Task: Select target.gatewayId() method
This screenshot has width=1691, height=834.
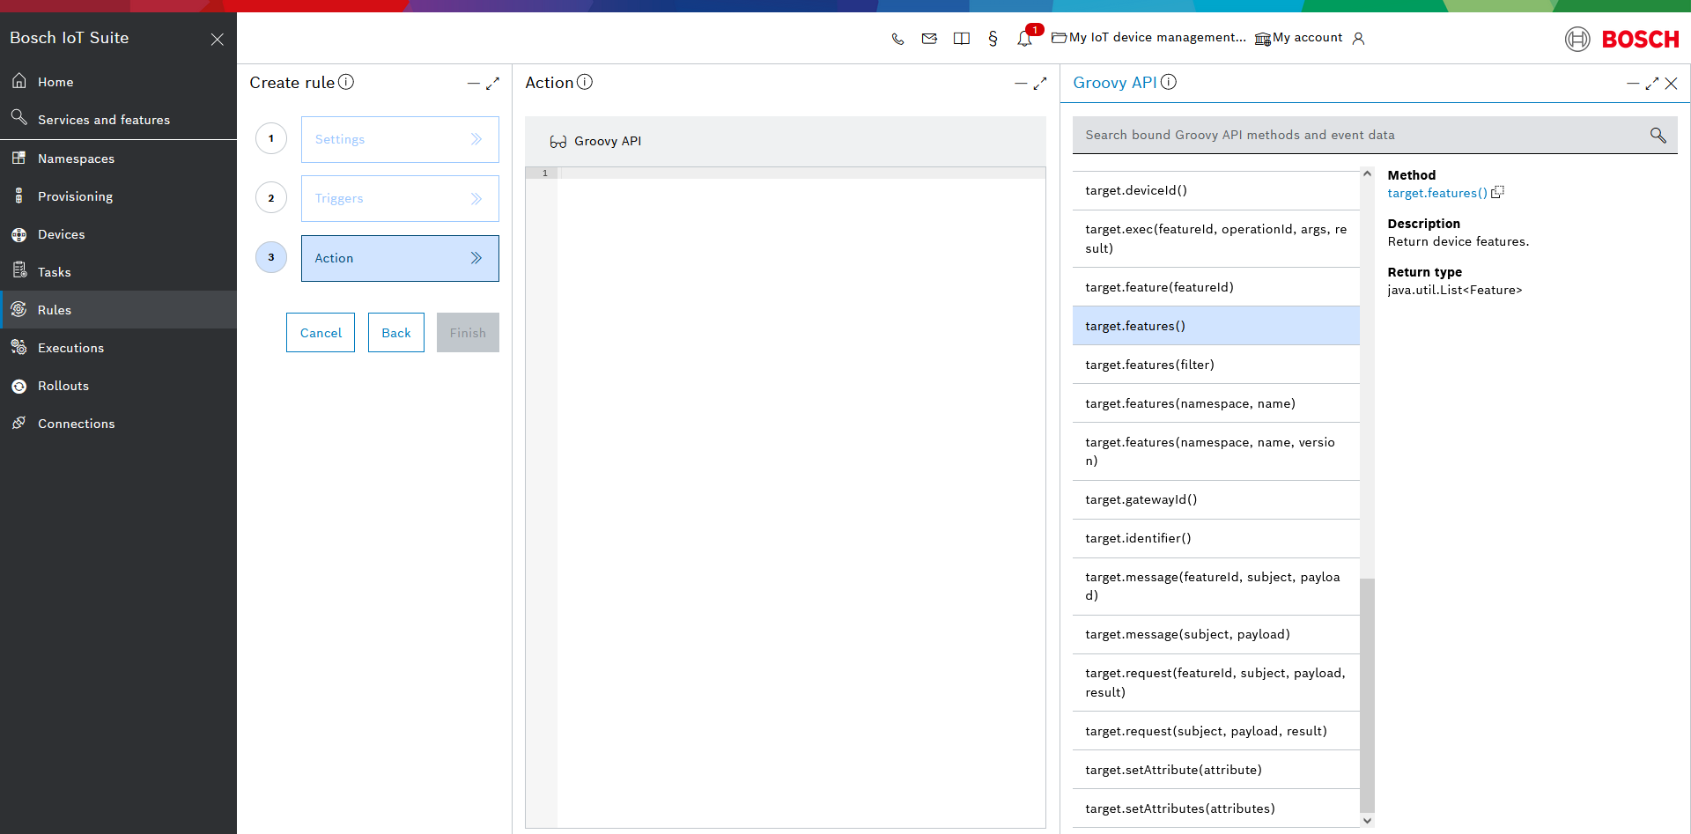Action: click(1216, 499)
